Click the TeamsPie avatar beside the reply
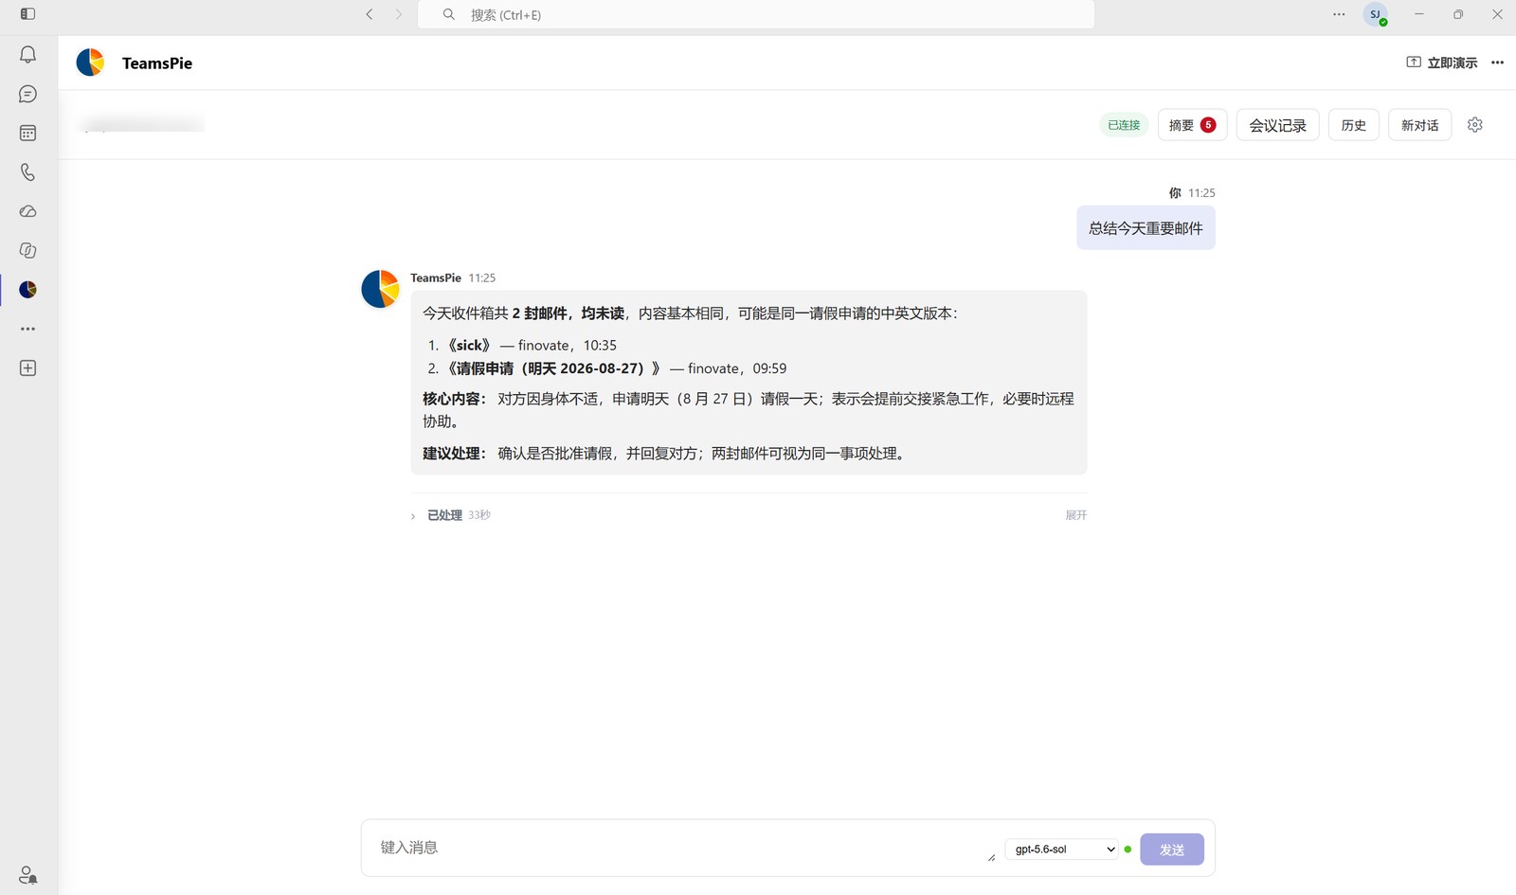The width and height of the screenshot is (1516, 895). click(380, 289)
